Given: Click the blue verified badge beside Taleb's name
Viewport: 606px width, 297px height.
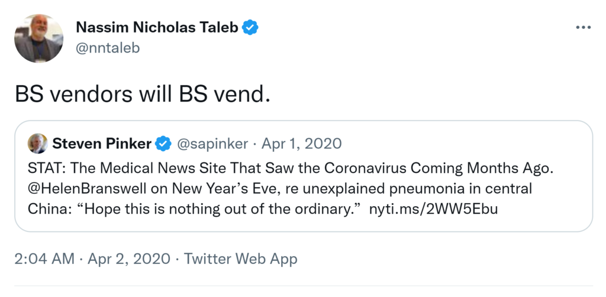Looking at the screenshot, I should [251, 27].
